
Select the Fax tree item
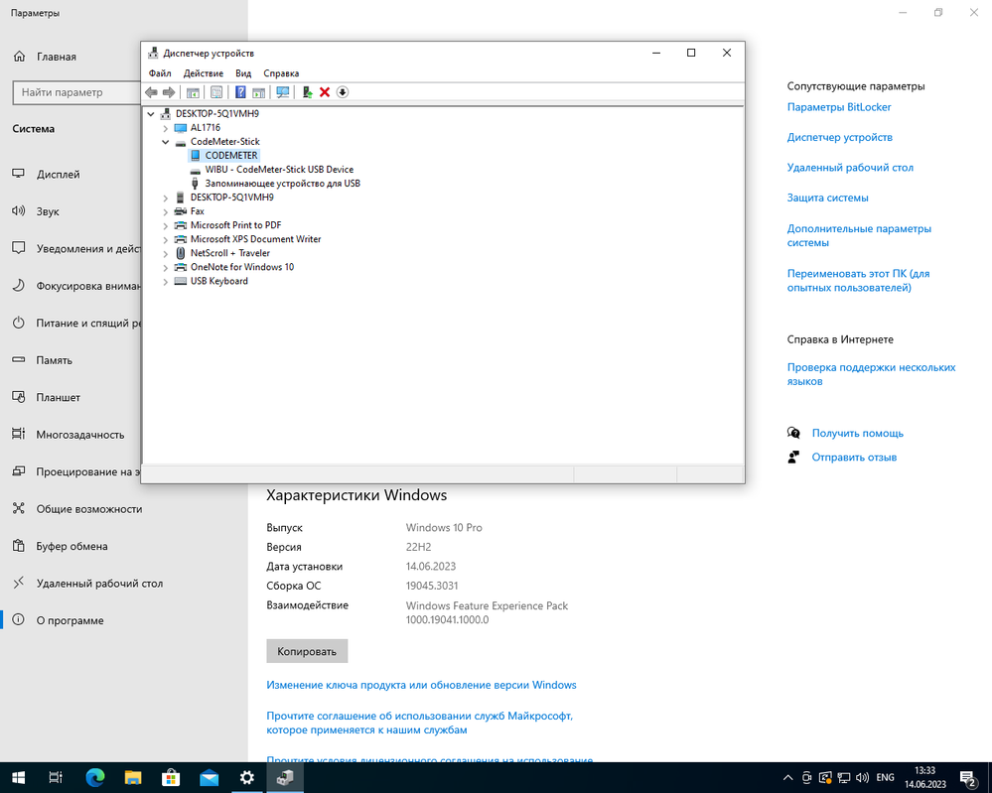pyautogui.click(x=198, y=211)
